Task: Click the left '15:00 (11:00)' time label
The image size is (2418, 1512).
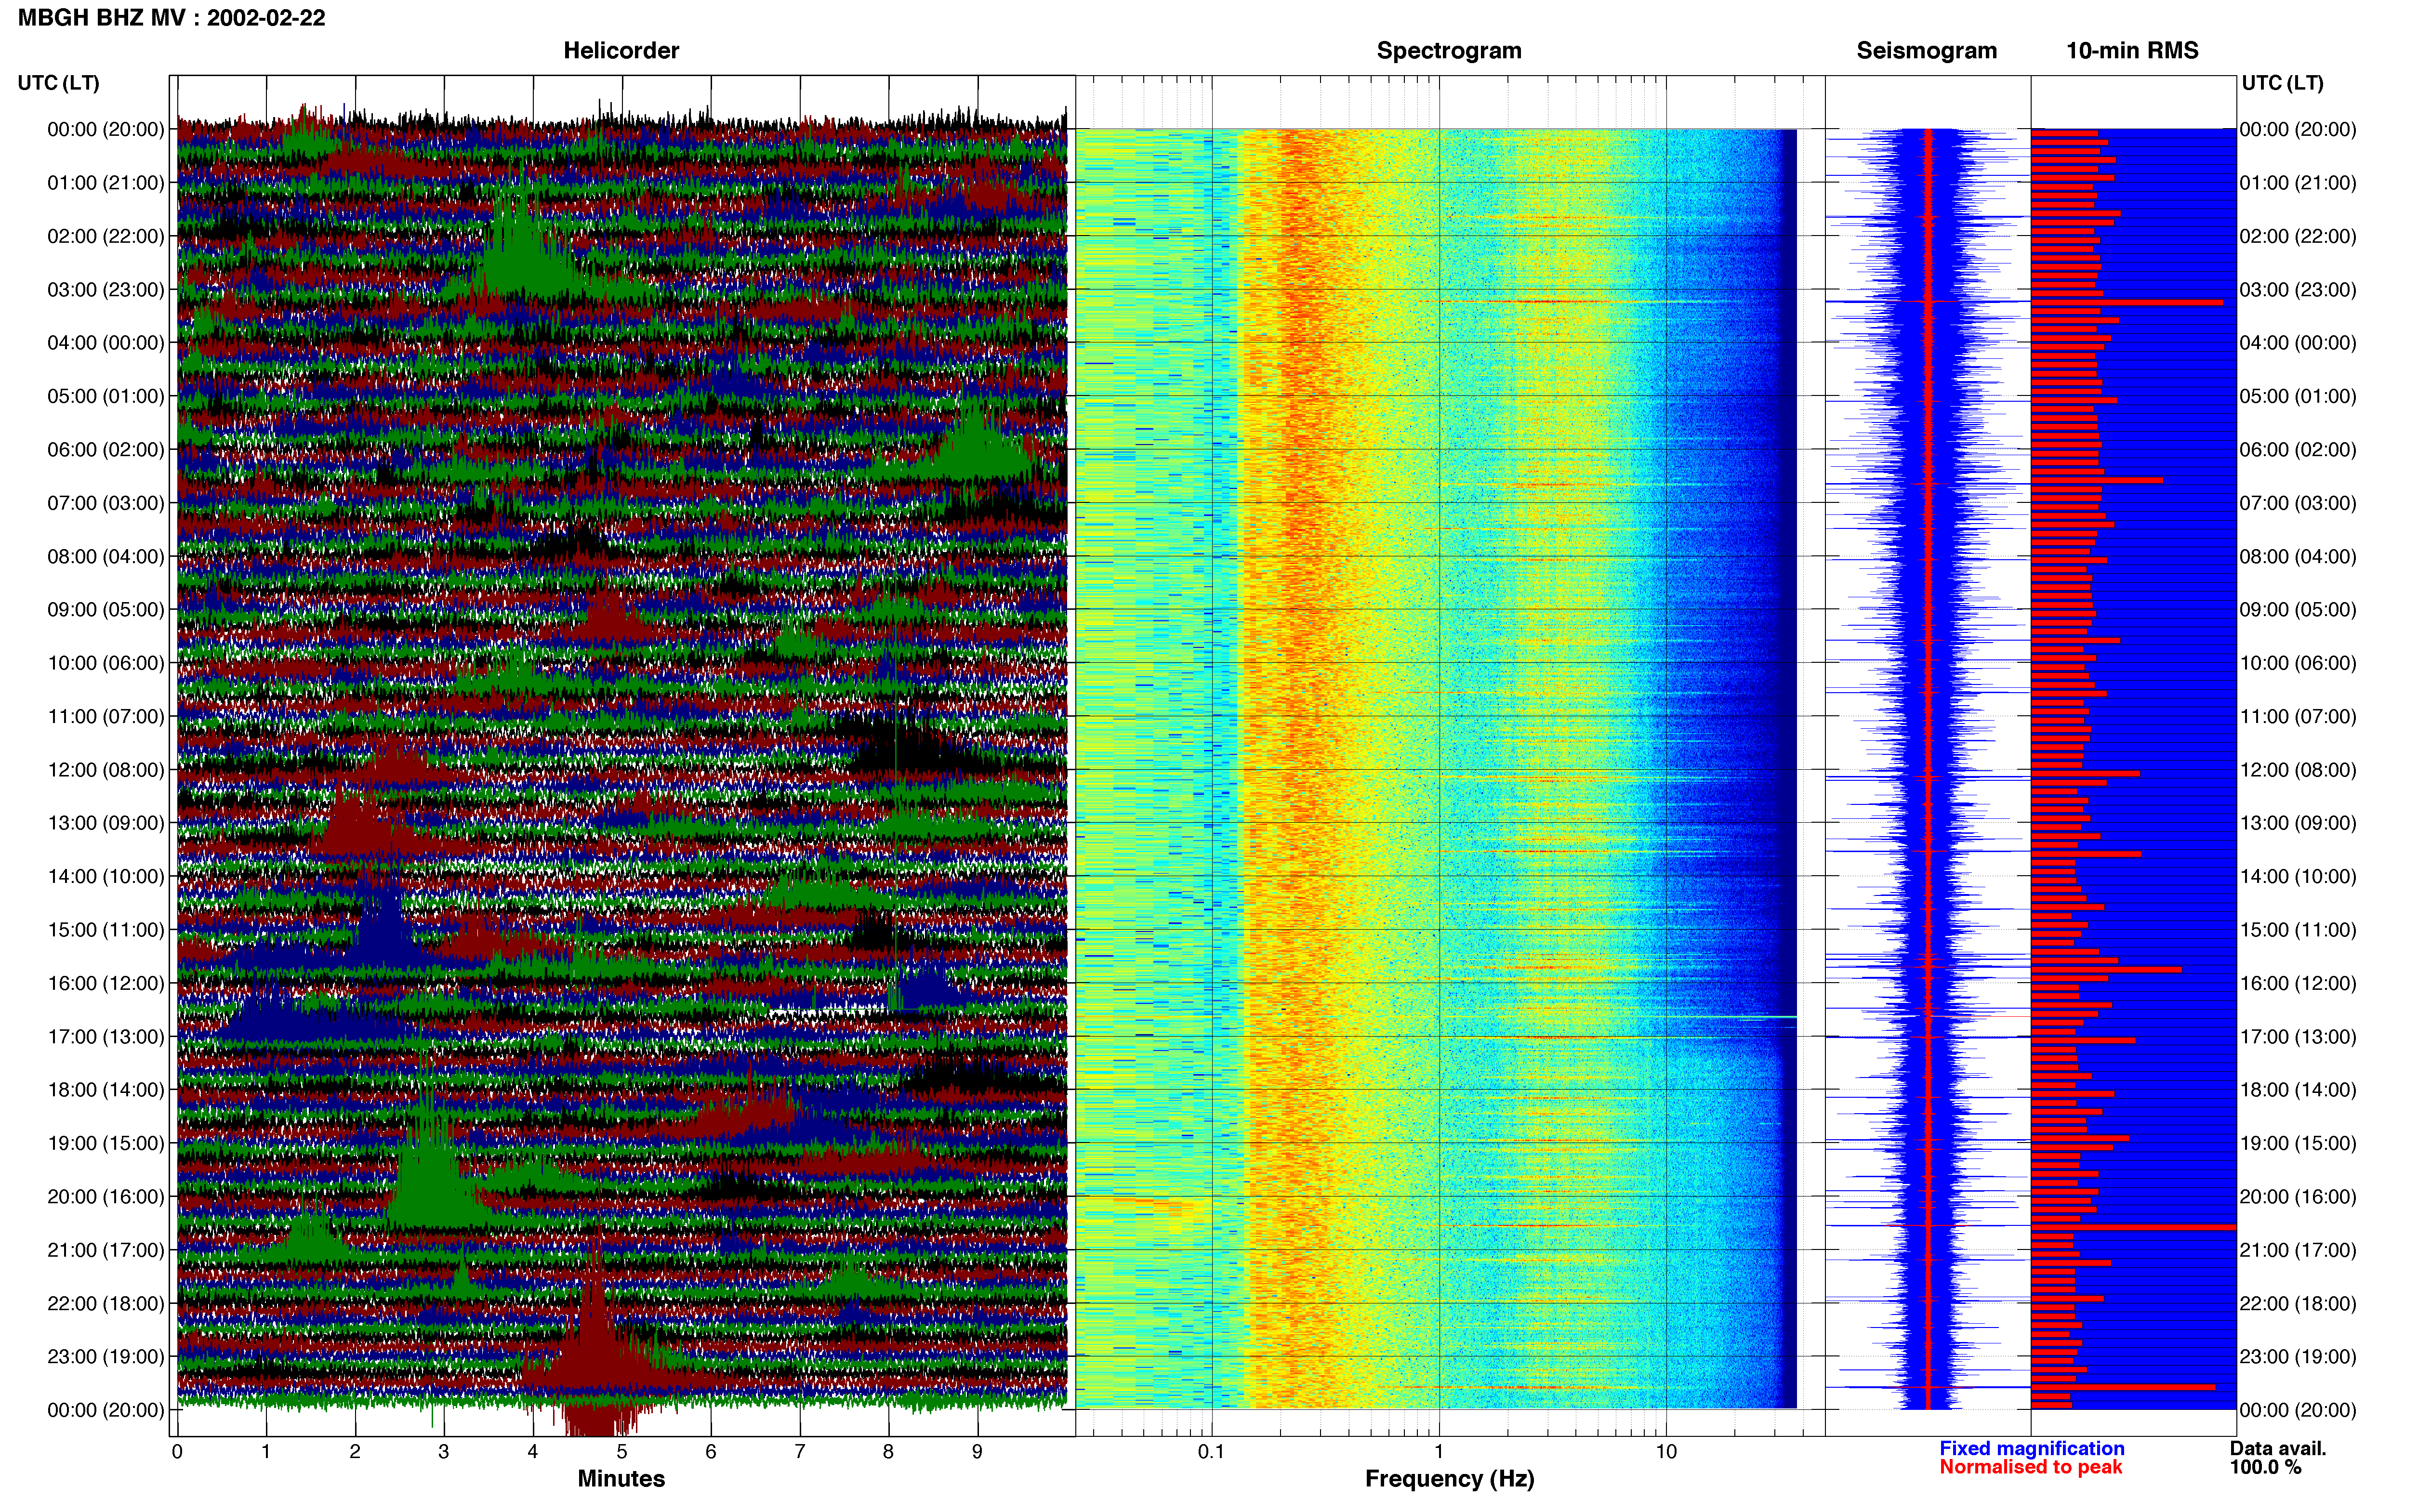Action: [x=106, y=930]
